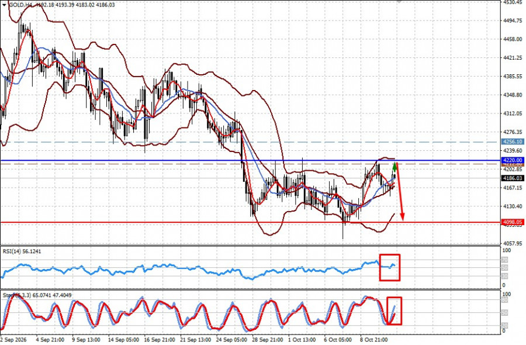Click the 4276.35 price axis label
This screenshot has width=526, height=345.
[x=513, y=132]
